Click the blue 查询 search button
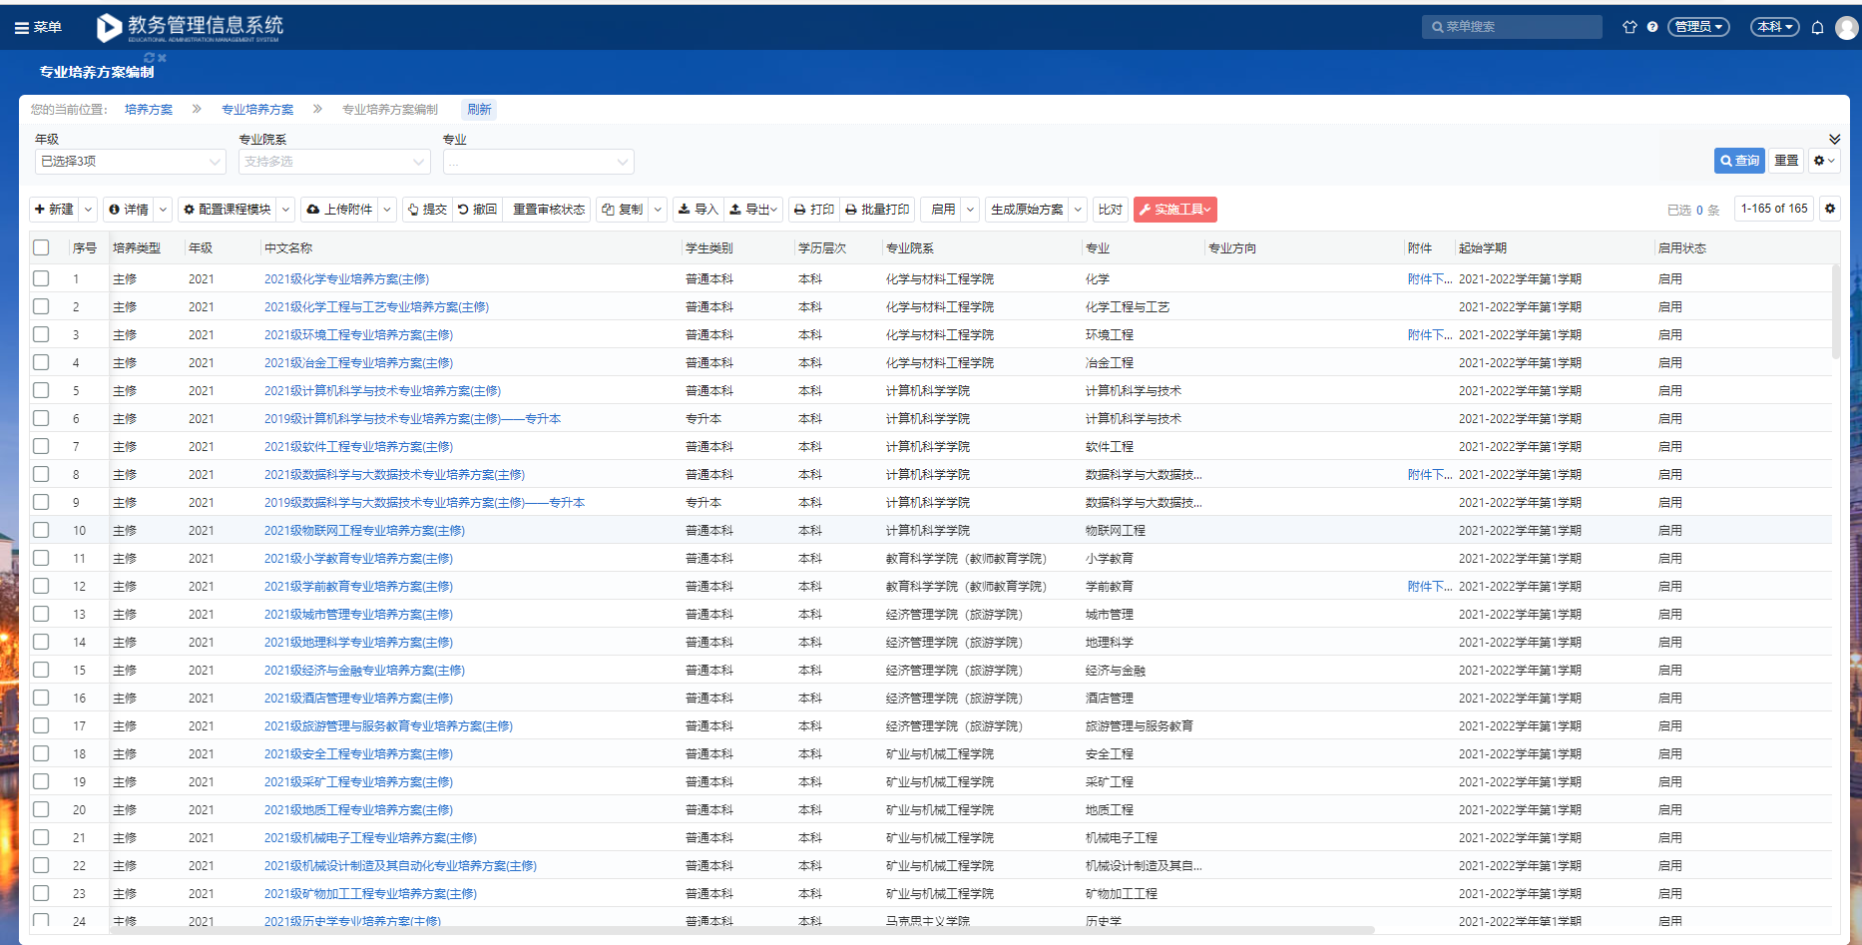 click(1739, 161)
